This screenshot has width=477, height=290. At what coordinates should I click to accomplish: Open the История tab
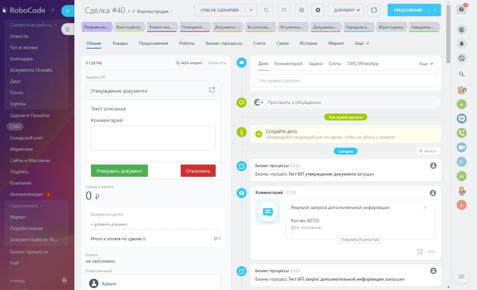[x=309, y=43]
